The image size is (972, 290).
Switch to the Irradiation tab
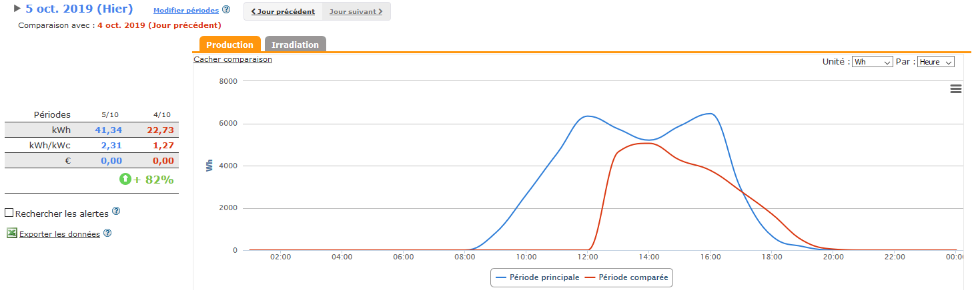295,45
